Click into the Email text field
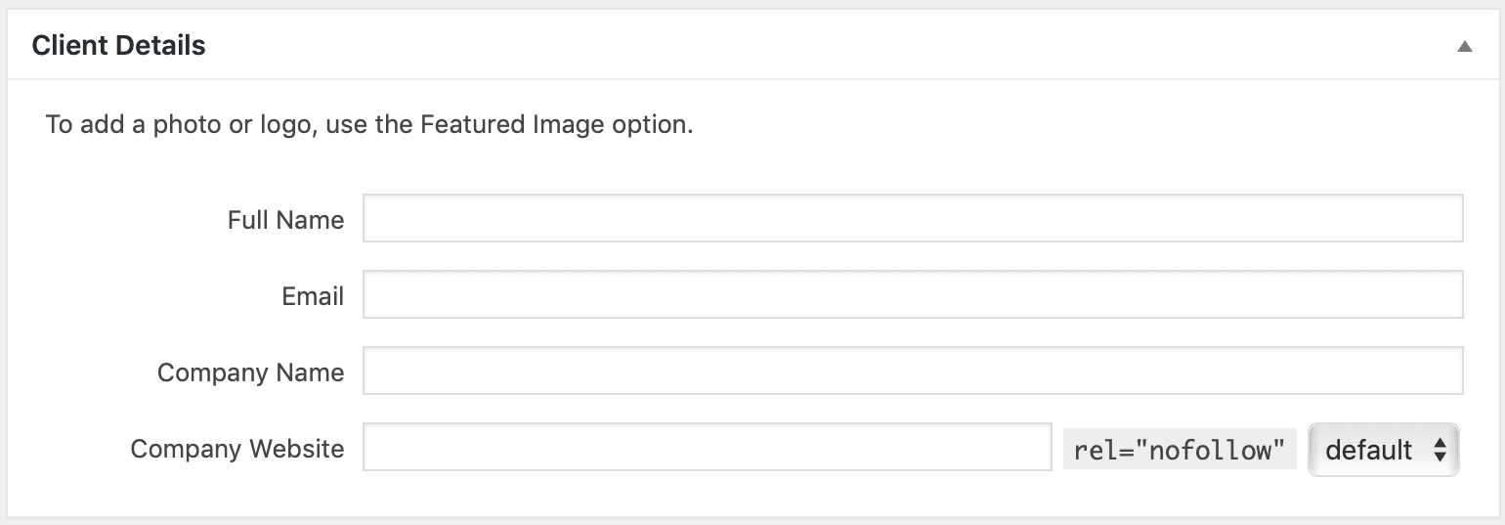 pyautogui.click(x=912, y=295)
